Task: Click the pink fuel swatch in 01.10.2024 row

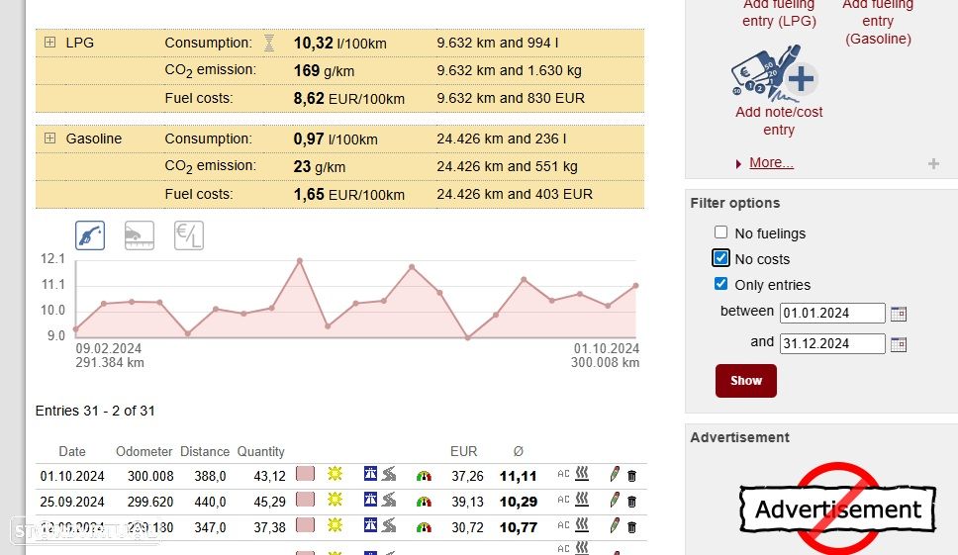Action: (305, 474)
